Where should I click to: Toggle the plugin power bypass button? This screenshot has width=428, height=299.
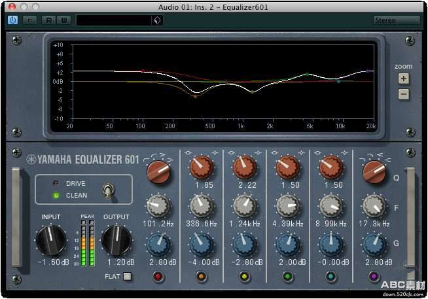pyautogui.click(x=13, y=20)
